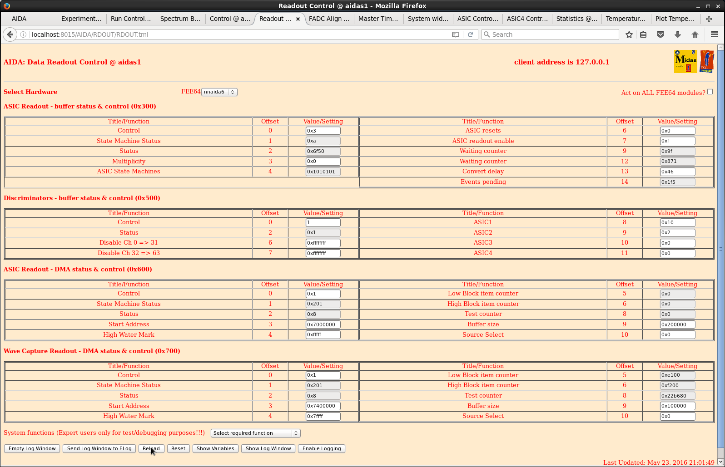Image resolution: width=725 pixels, height=467 pixels.
Task: Click the Show Variables button
Action: pyautogui.click(x=215, y=448)
